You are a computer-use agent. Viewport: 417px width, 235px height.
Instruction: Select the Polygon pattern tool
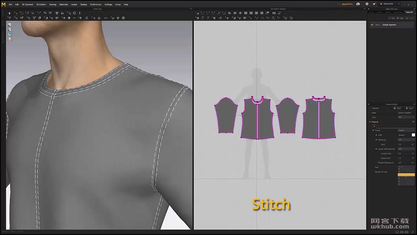tap(229, 13)
